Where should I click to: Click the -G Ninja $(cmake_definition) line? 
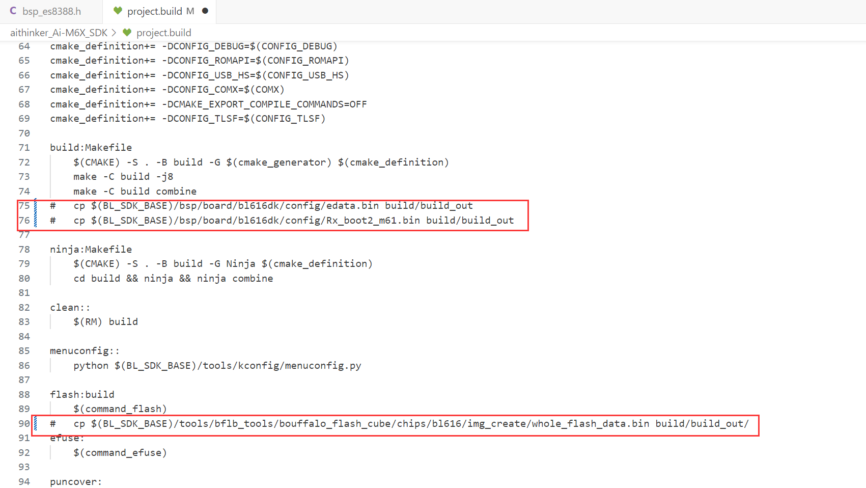coord(223,264)
